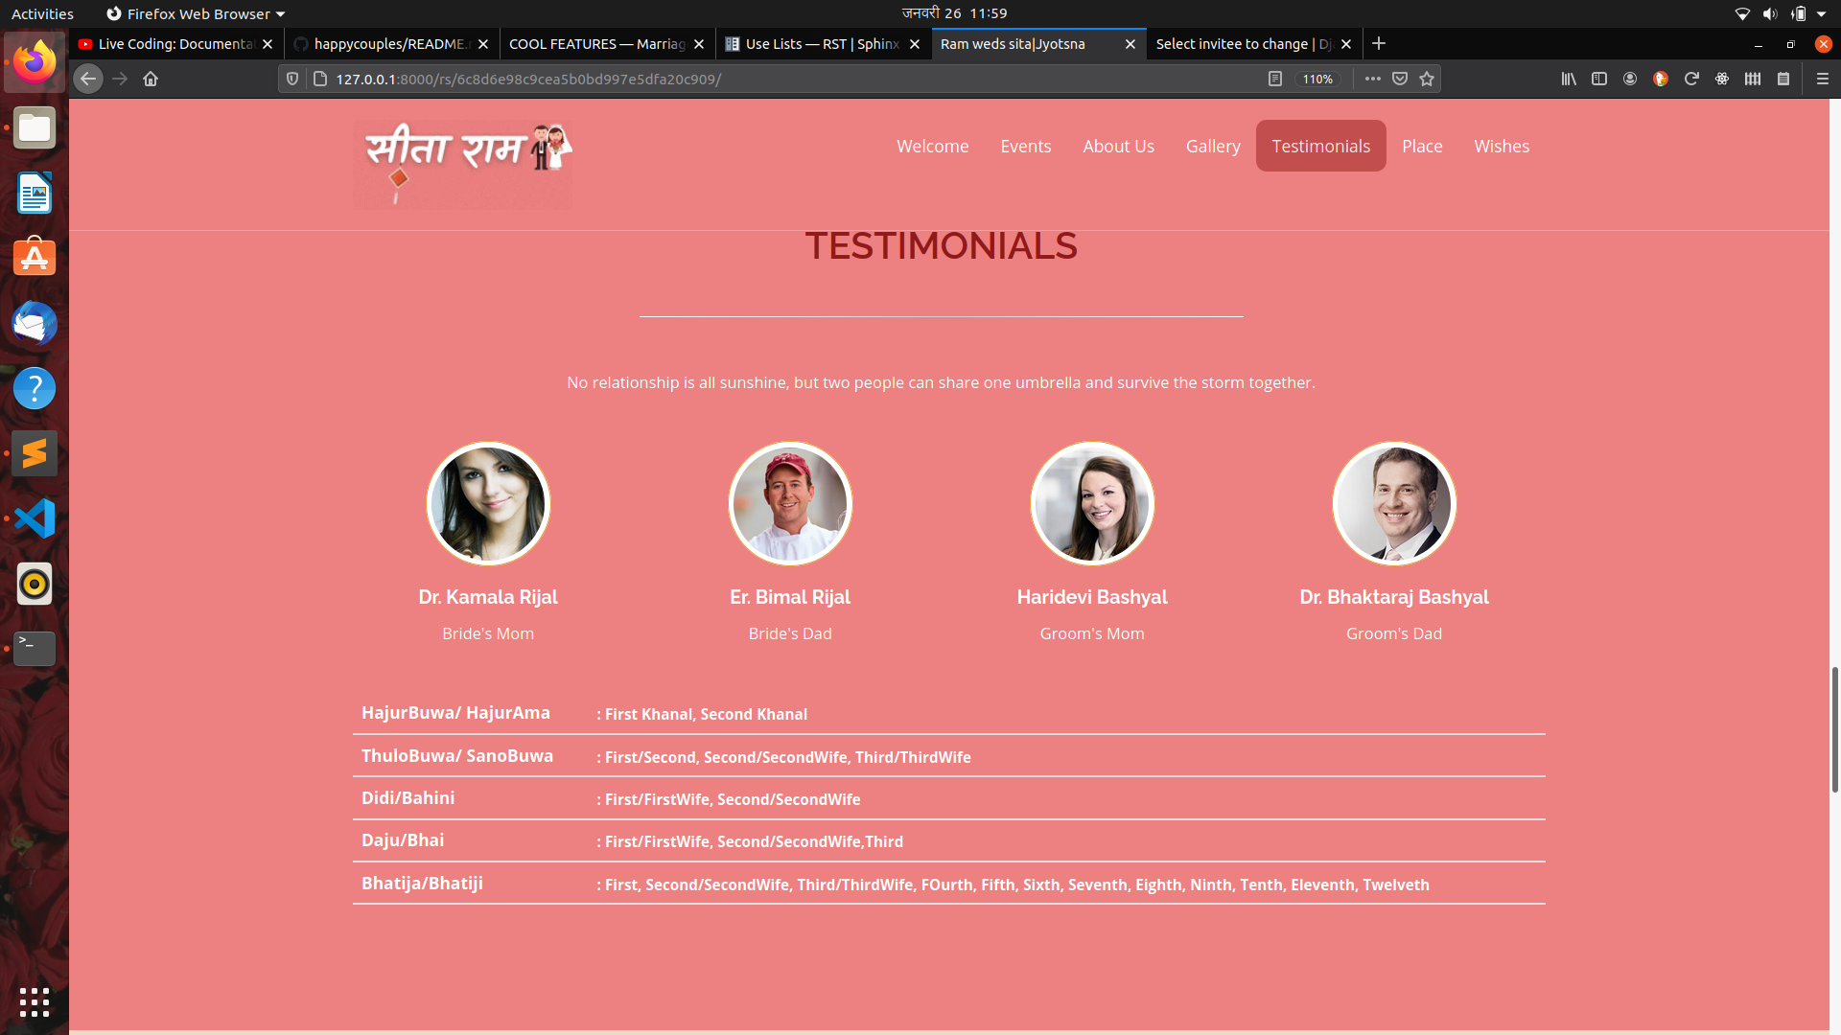The height and width of the screenshot is (1035, 1841).
Task: Click the Sita Ram site logo
Action: pos(463,164)
